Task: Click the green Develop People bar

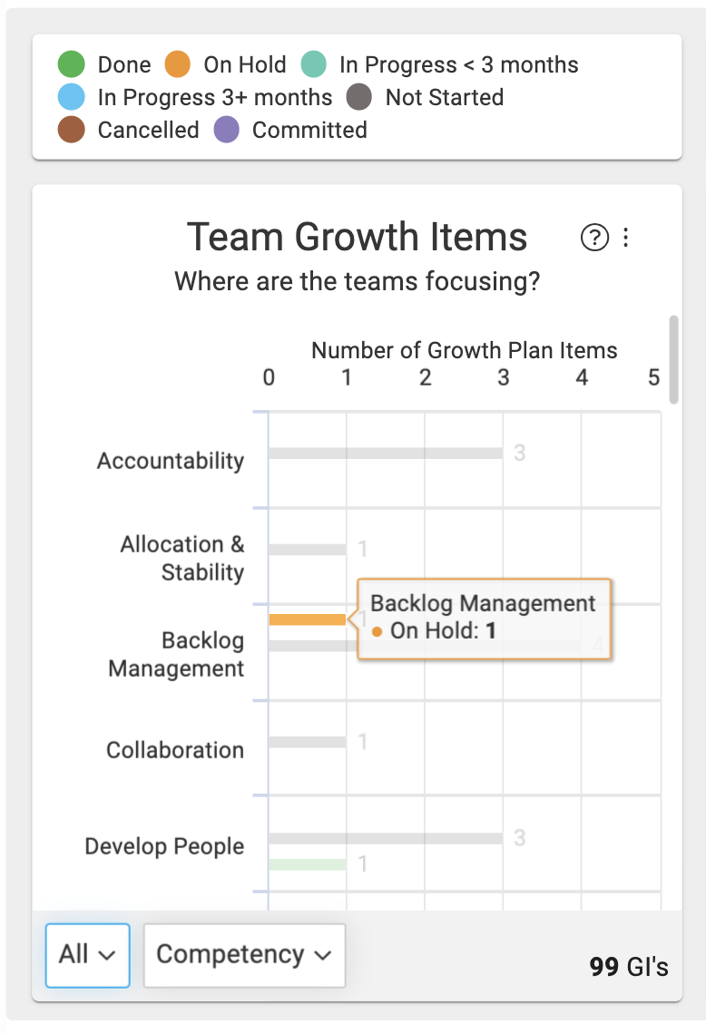Action: pos(308,863)
